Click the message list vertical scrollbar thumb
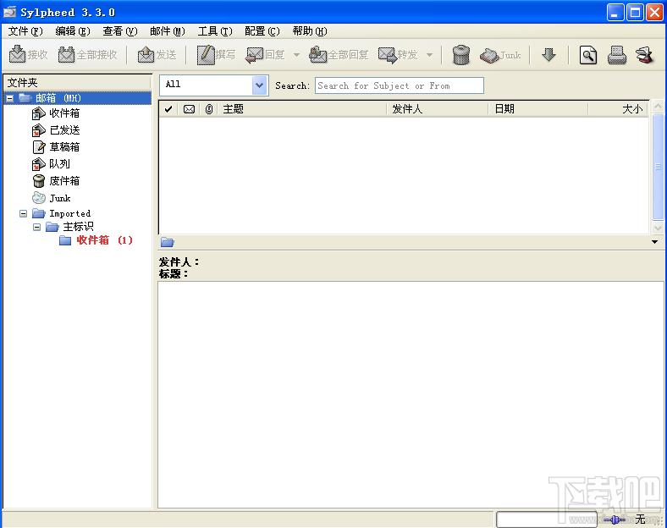Screen dimensions: 667x528 [x=658, y=167]
